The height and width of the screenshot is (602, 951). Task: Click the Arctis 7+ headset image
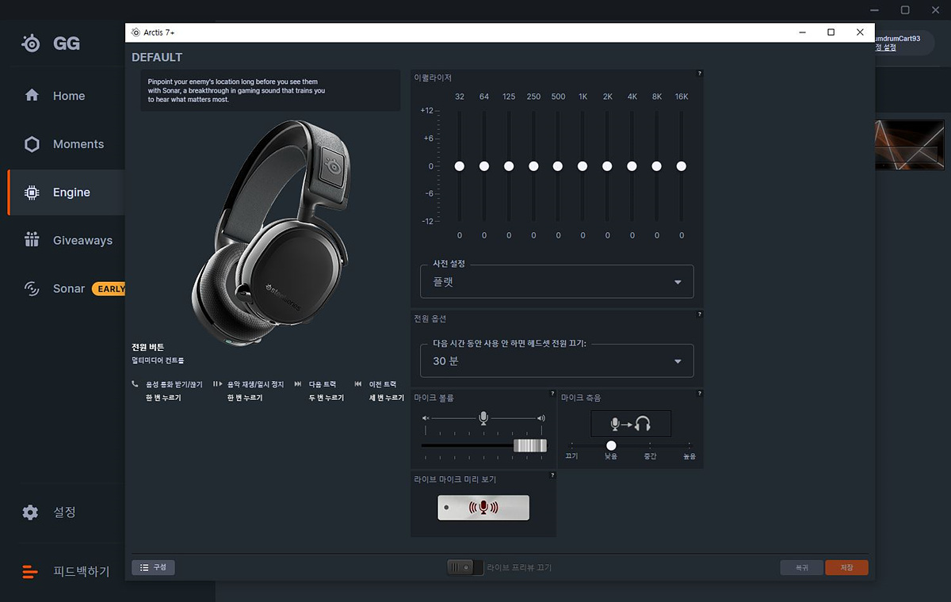click(269, 232)
